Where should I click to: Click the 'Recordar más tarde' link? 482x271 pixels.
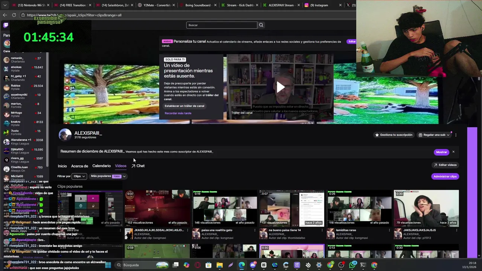[178, 113]
